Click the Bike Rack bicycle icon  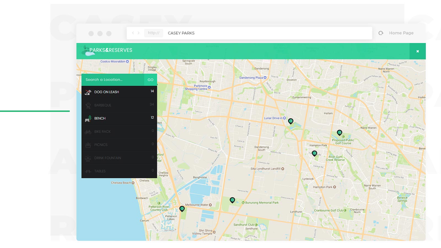(x=88, y=132)
